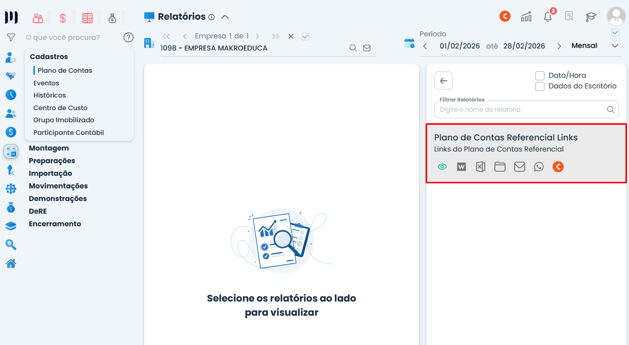
Task: Select Centro de Custo menu item
Action: (60, 108)
